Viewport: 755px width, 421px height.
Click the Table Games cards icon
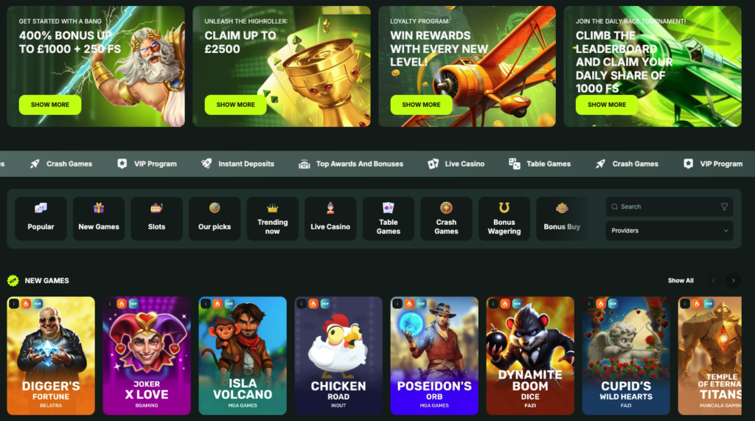pyautogui.click(x=388, y=208)
